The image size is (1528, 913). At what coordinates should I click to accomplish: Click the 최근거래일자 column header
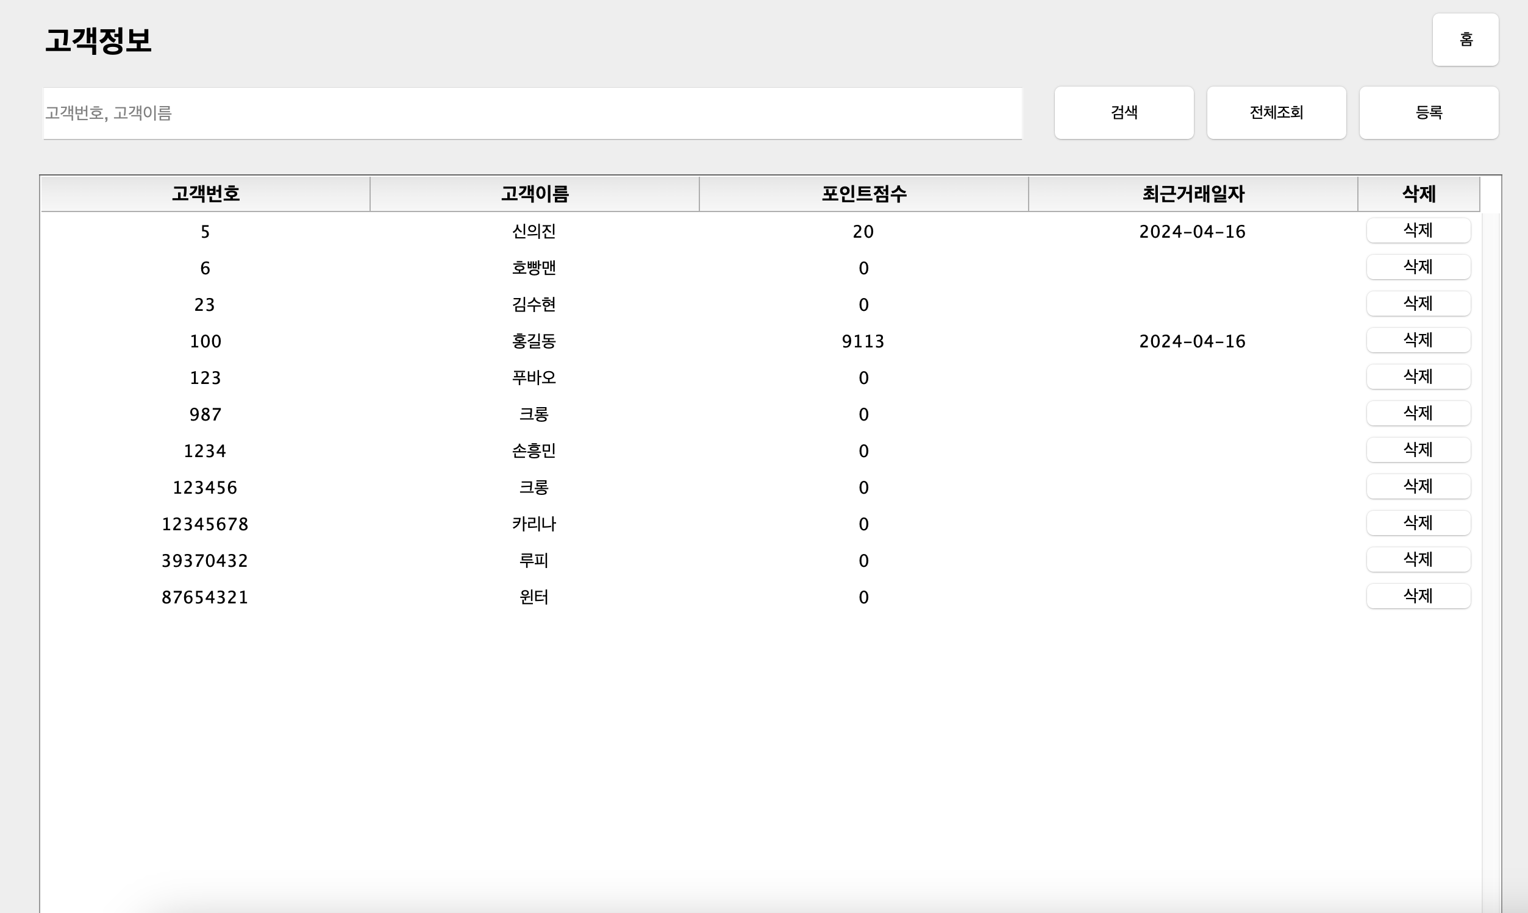(x=1193, y=194)
